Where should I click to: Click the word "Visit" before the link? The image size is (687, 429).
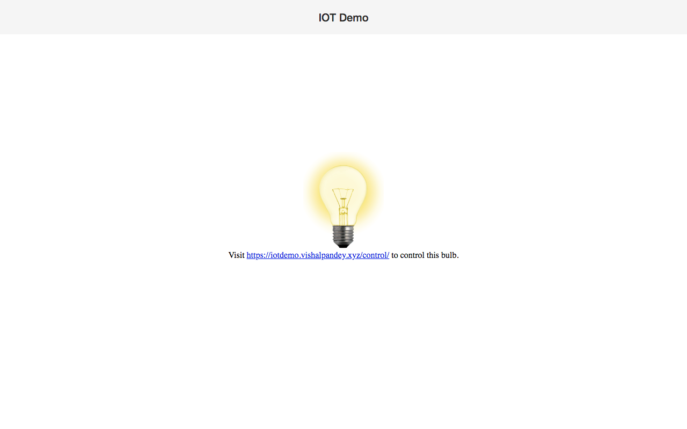[236, 255]
